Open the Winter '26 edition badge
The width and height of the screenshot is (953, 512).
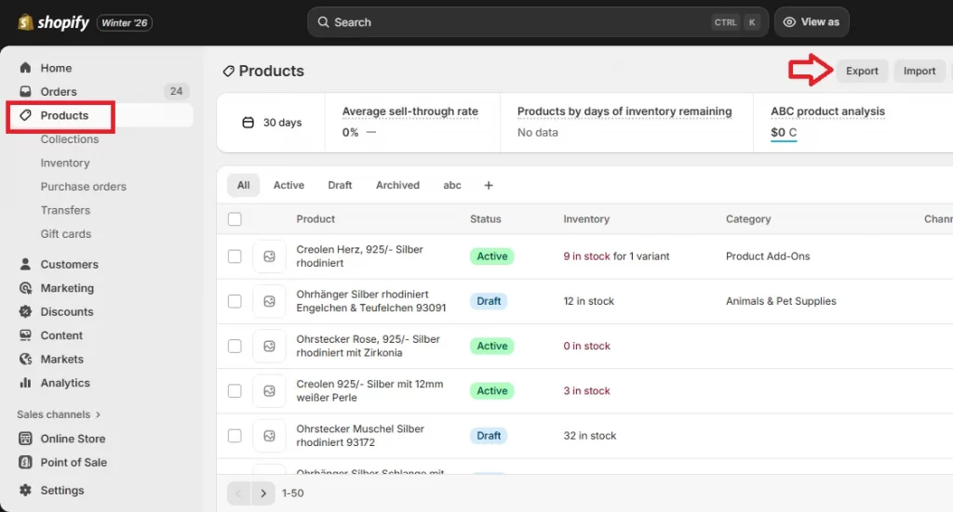[x=125, y=23]
